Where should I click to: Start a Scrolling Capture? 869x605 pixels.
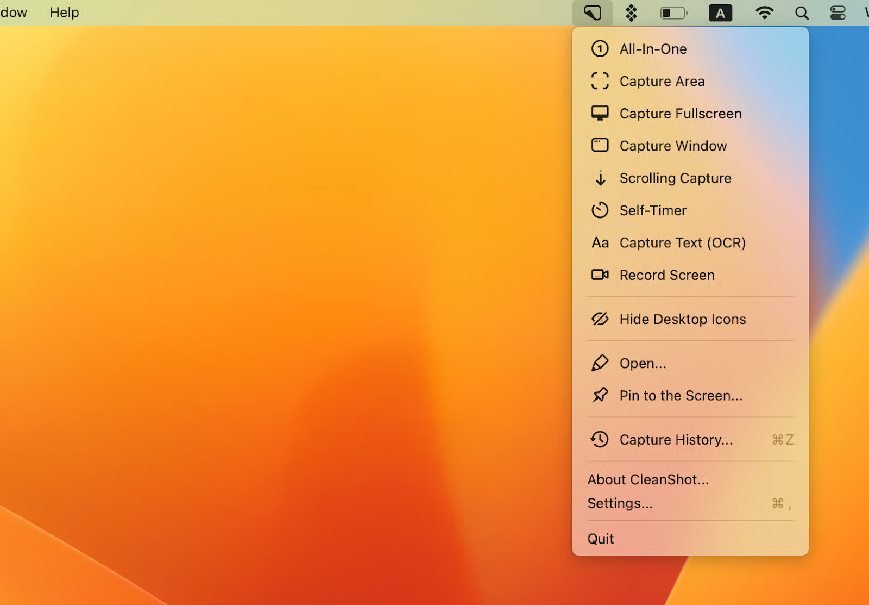[x=675, y=178]
